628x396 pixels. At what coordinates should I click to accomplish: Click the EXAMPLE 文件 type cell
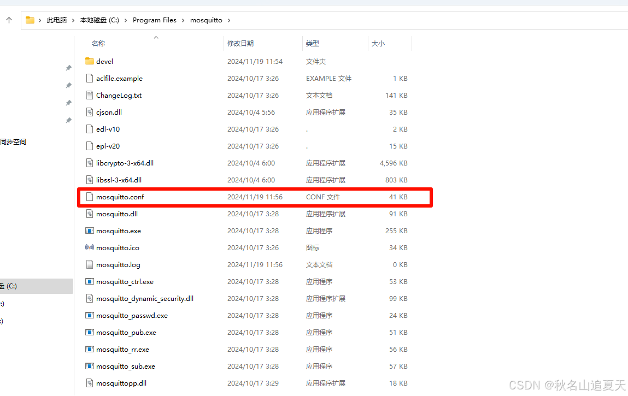click(329, 79)
